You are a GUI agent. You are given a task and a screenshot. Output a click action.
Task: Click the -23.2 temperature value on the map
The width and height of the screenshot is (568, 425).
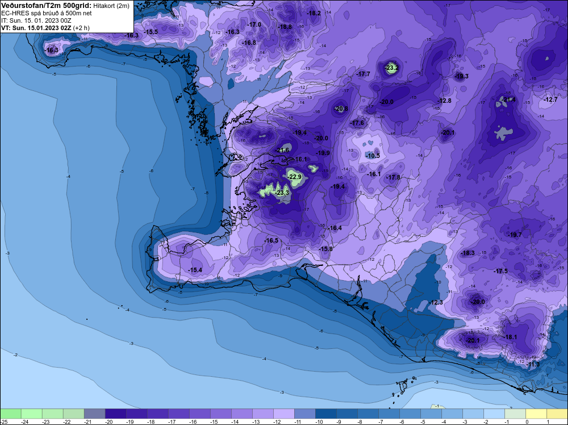click(x=391, y=68)
